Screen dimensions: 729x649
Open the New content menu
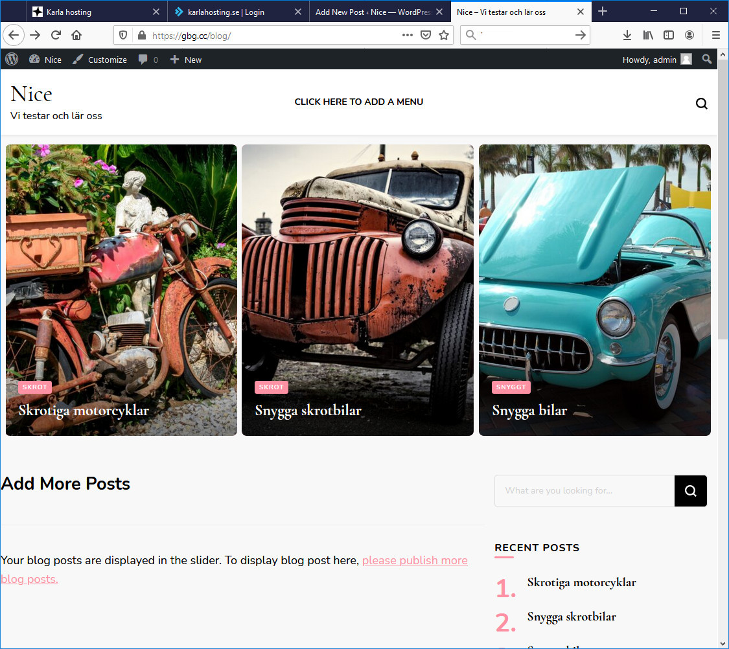pos(185,60)
